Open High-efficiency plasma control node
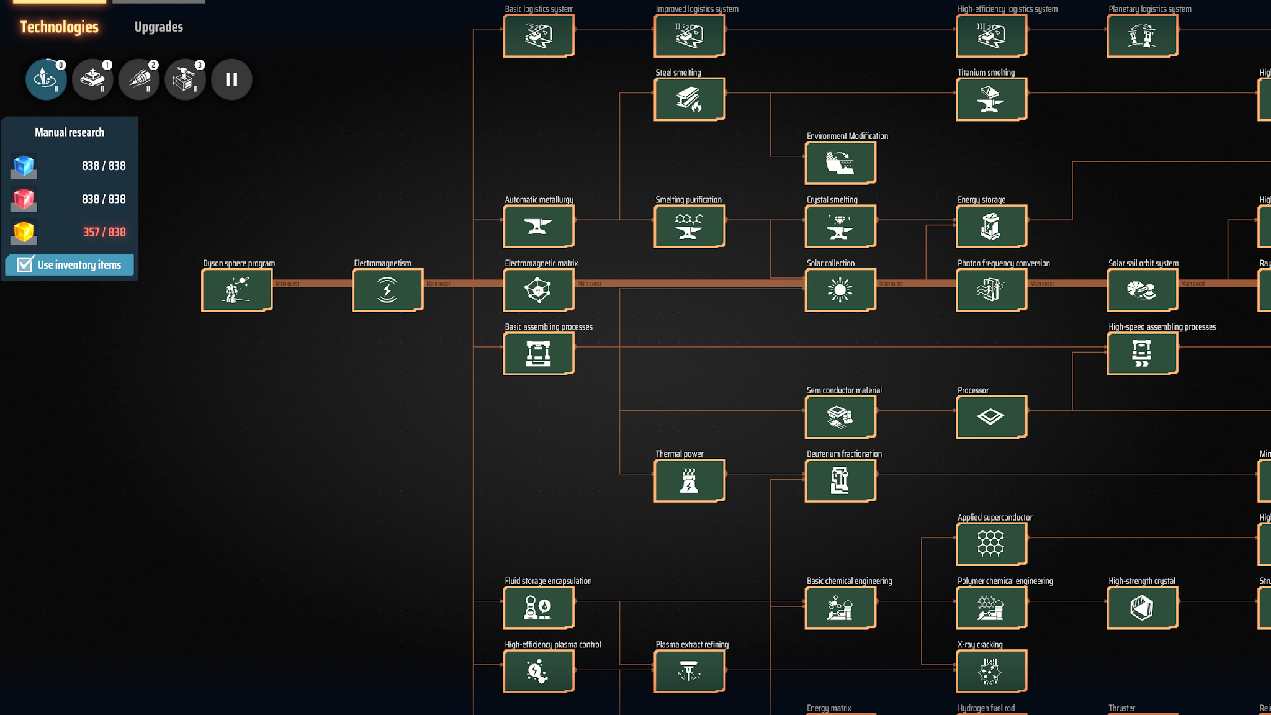 coord(539,672)
